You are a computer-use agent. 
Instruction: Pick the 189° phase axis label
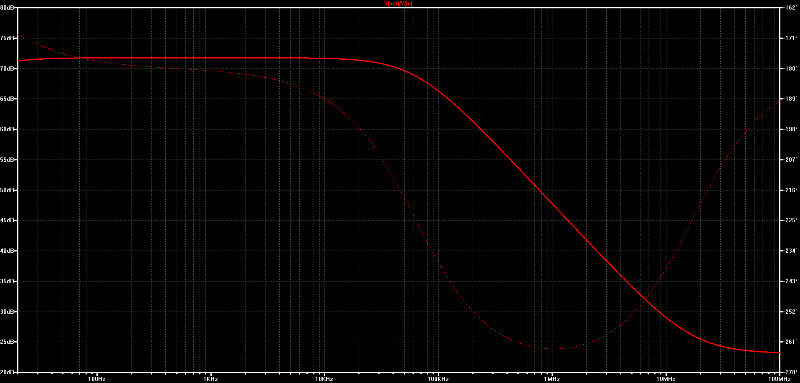[x=791, y=99]
